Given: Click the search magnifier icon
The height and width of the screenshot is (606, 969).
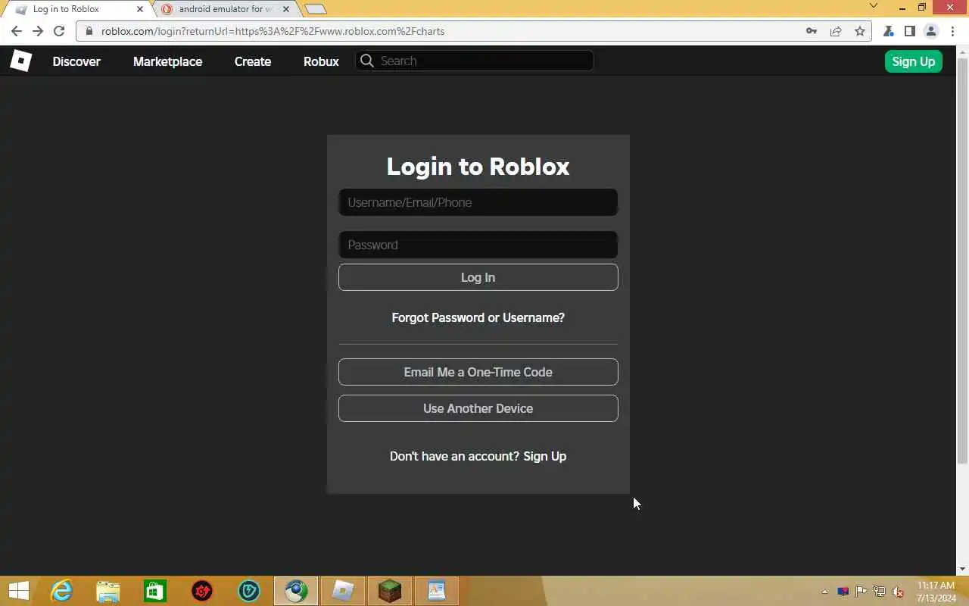Looking at the screenshot, I should pos(367,61).
